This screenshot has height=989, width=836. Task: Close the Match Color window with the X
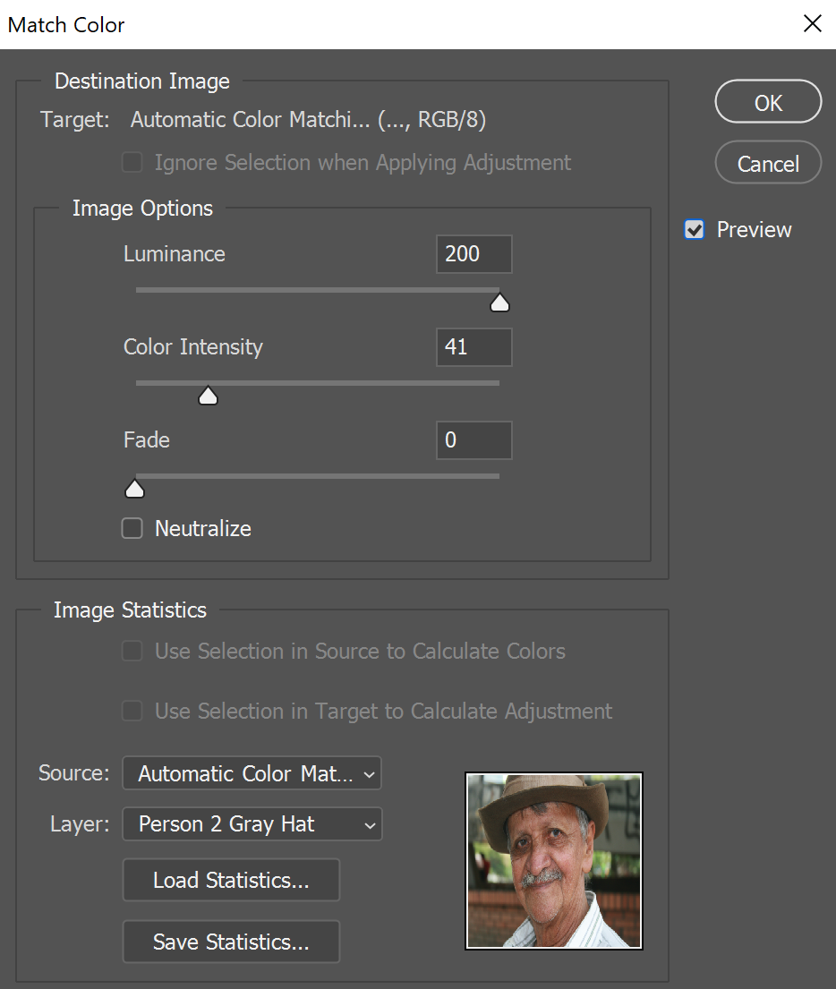pos(812,24)
